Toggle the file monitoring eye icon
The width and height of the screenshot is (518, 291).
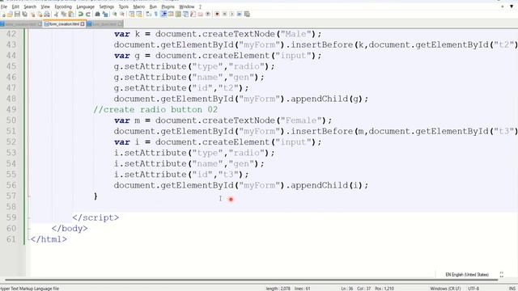tap(208, 15)
